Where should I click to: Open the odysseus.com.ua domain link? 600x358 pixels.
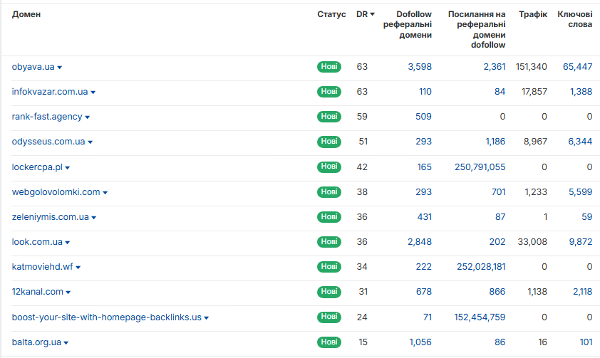(x=48, y=142)
